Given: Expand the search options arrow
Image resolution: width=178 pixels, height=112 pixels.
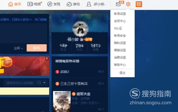Looking at the screenshot, I should click(44, 83).
